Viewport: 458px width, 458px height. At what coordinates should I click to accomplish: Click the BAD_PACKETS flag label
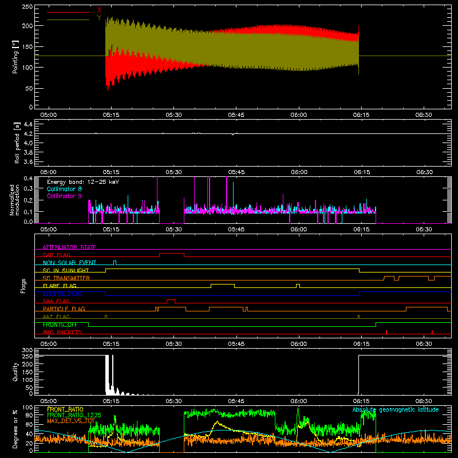tap(62, 332)
